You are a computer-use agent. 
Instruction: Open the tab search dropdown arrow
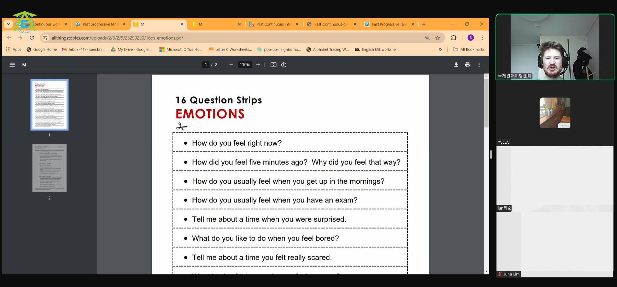8,24
